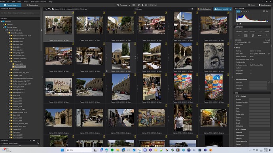Click the Apply preset button
The height and width of the screenshot is (153, 273).
(x=265, y=5)
